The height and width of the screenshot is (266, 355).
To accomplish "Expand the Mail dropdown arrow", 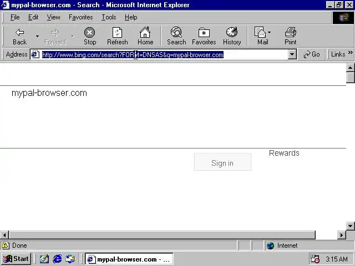I will pyautogui.click(x=269, y=33).
